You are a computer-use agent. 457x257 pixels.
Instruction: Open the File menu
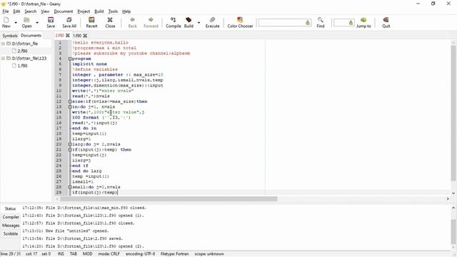6,11
